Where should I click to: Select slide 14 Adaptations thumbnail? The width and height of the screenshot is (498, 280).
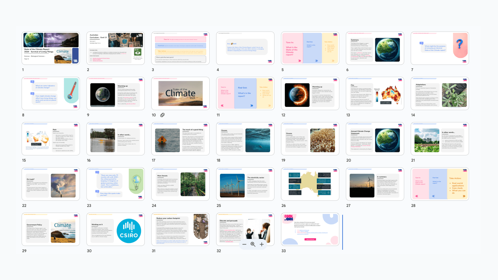[440, 93]
